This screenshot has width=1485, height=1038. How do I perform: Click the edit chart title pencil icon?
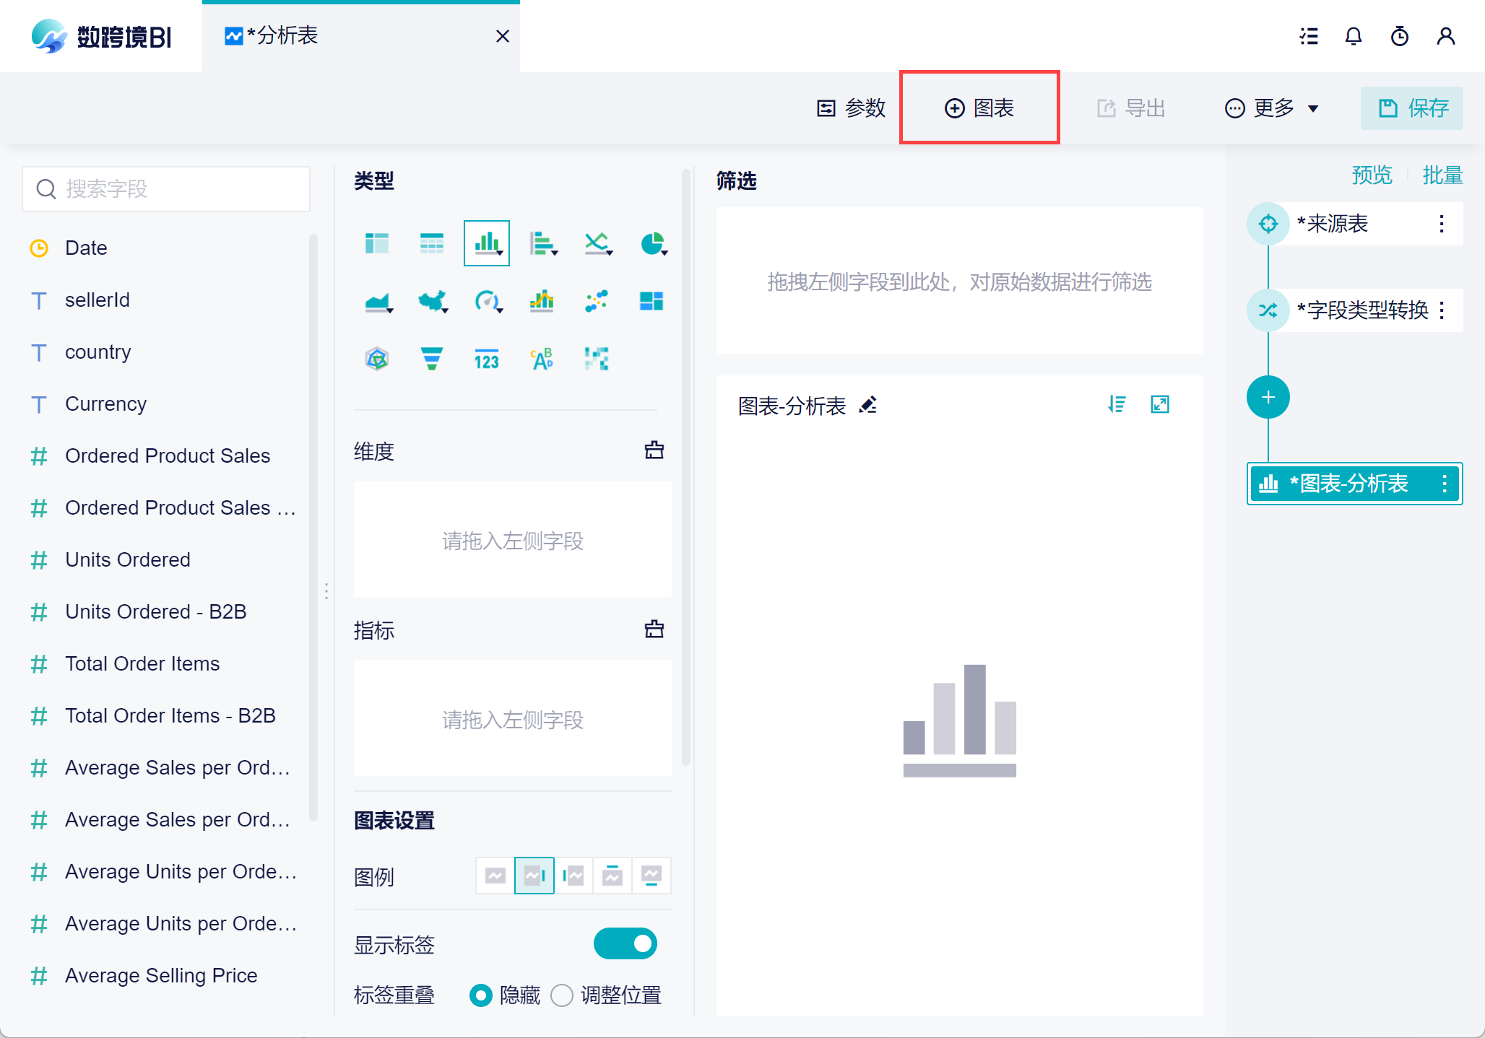(x=868, y=406)
